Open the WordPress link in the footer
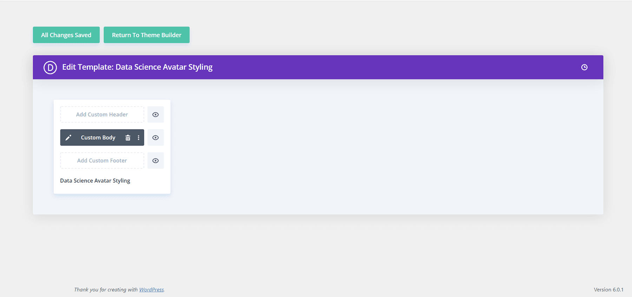Image resolution: width=632 pixels, height=297 pixels. (151, 290)
